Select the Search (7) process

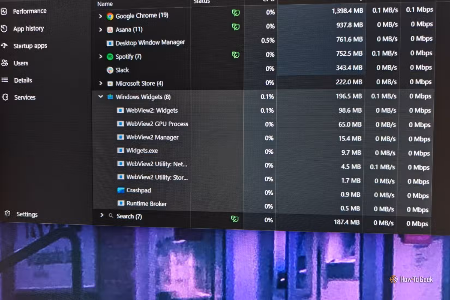pyautogui.click(x=129, y=216)
